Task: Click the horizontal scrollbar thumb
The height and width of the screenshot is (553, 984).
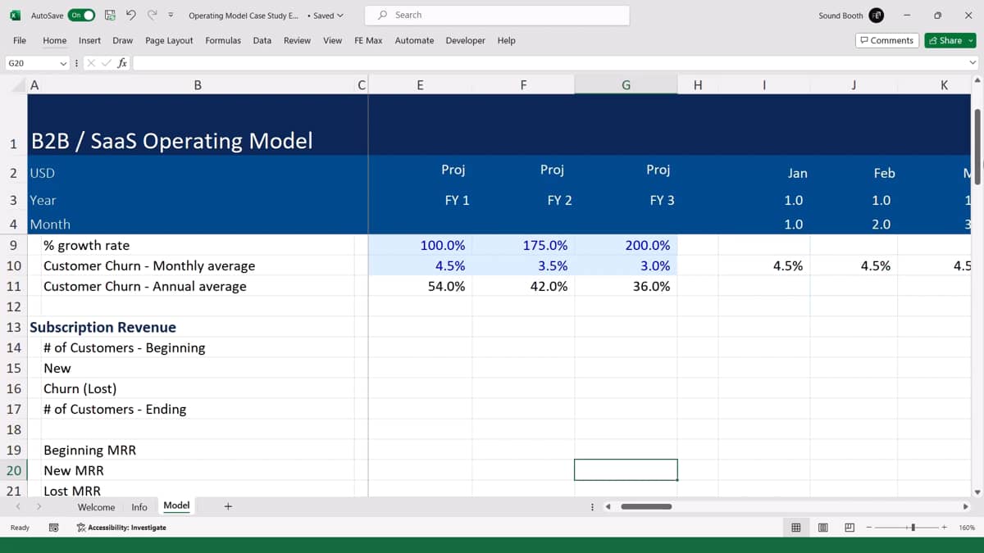Action: pos(646,506)
